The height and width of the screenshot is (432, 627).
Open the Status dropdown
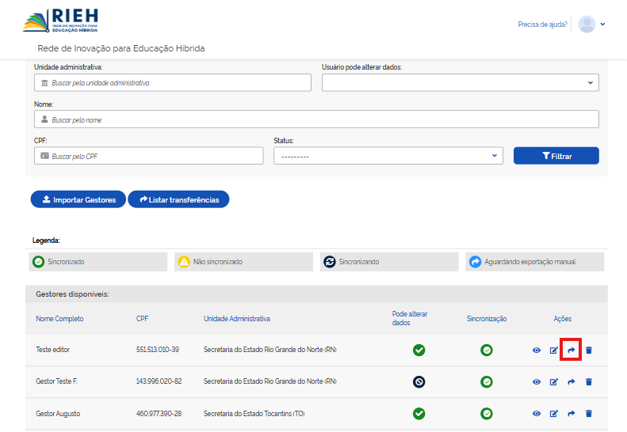pyautogui.click(x=388, y=156)
